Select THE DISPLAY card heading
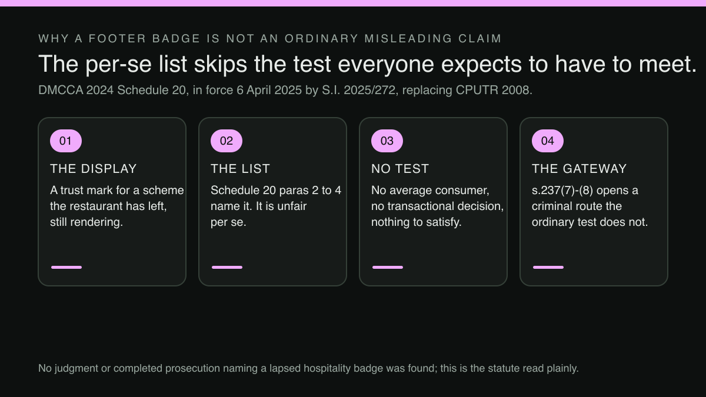This screenshot has height=397, width=706. click(94, 169)
